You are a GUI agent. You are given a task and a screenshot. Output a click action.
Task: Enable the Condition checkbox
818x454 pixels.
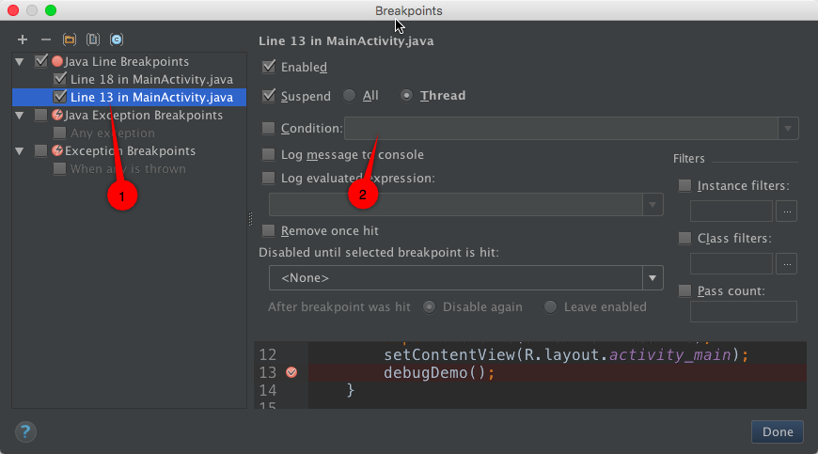270,128
